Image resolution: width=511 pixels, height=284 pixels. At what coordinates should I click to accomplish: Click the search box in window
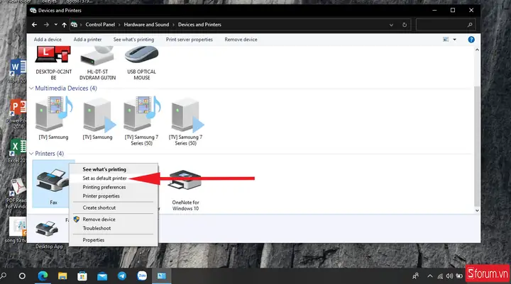tap(445, 25)
